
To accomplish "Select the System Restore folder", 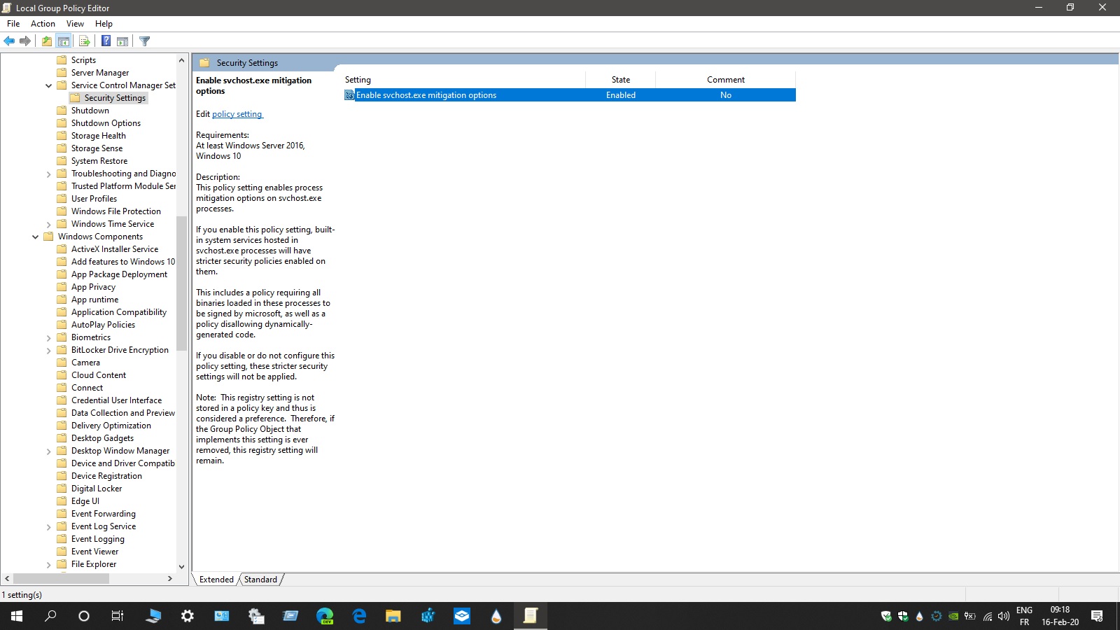I will tap(99, 161).
